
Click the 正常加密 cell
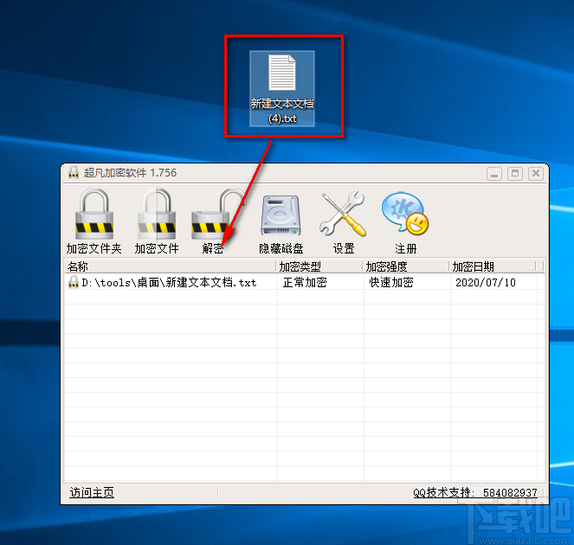pyautogui.click(x=305, y=282)
